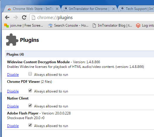Enable Always allowed for Widevine module
The image size is (154, 137).
pos(30,74)
